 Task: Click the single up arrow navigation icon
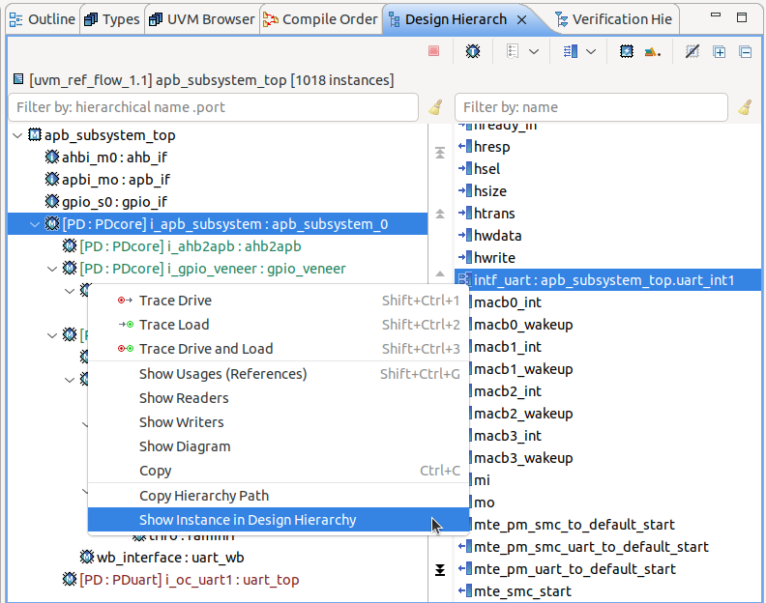[x=440, y=273]
